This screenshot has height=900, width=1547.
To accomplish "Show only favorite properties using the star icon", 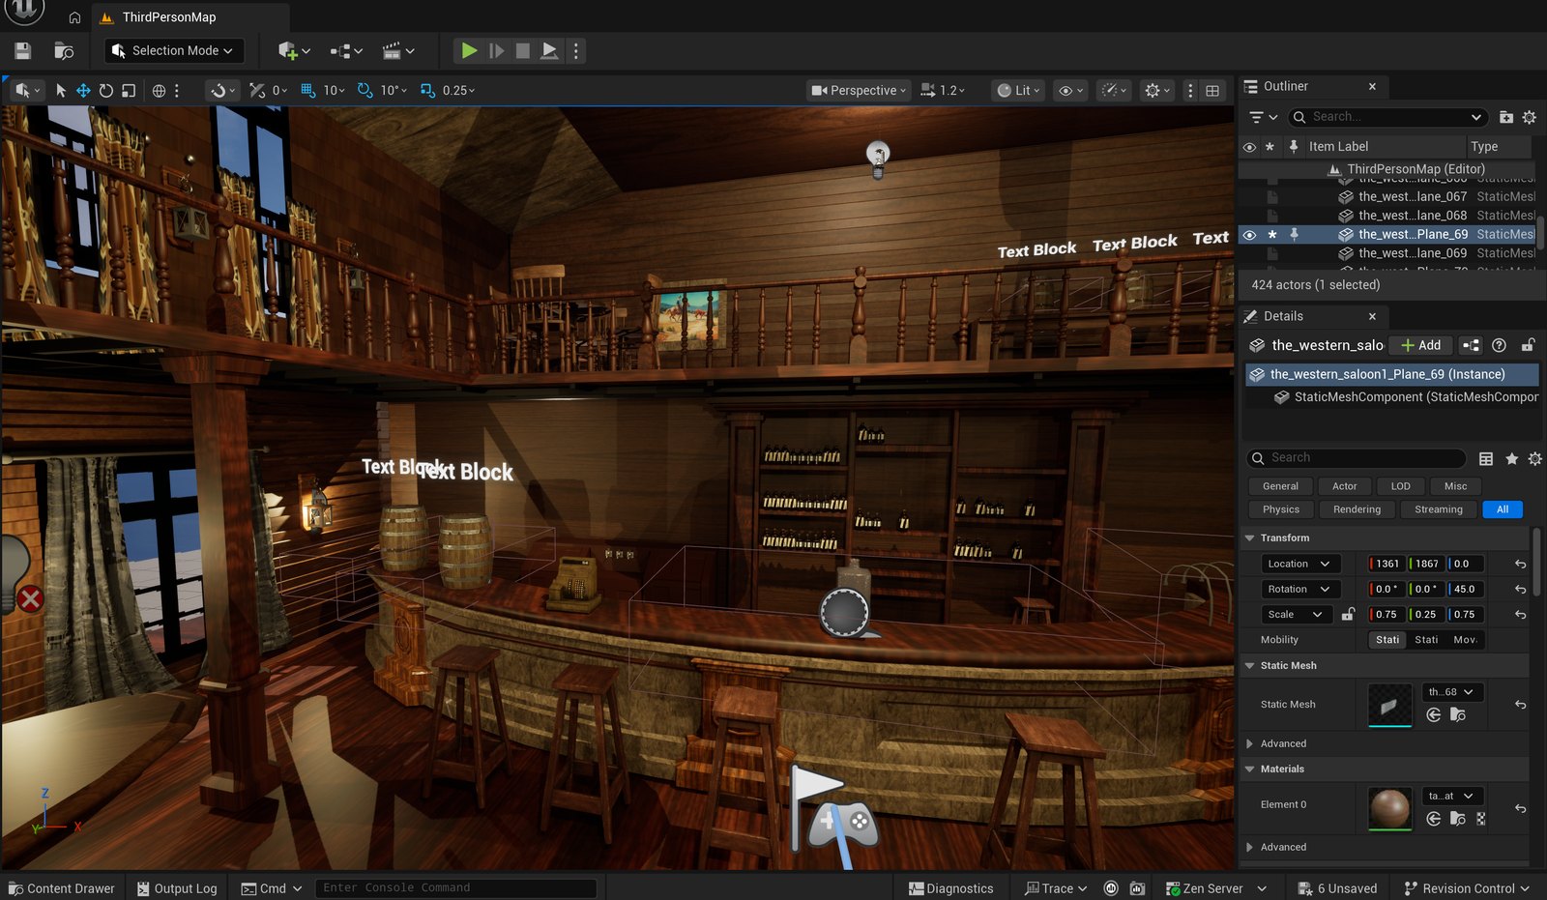I will coord(1511,459).
